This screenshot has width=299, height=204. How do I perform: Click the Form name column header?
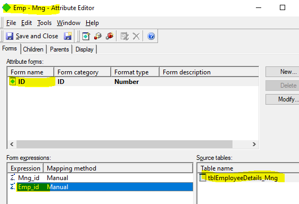click(x=31, y=72)
